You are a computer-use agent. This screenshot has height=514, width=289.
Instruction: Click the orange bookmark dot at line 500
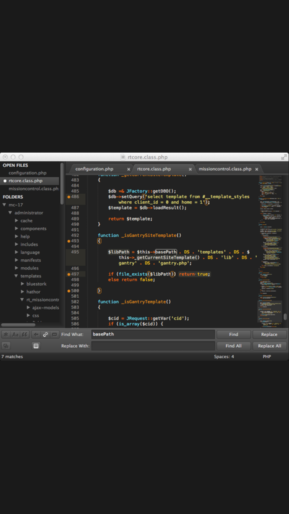(69, 291)
